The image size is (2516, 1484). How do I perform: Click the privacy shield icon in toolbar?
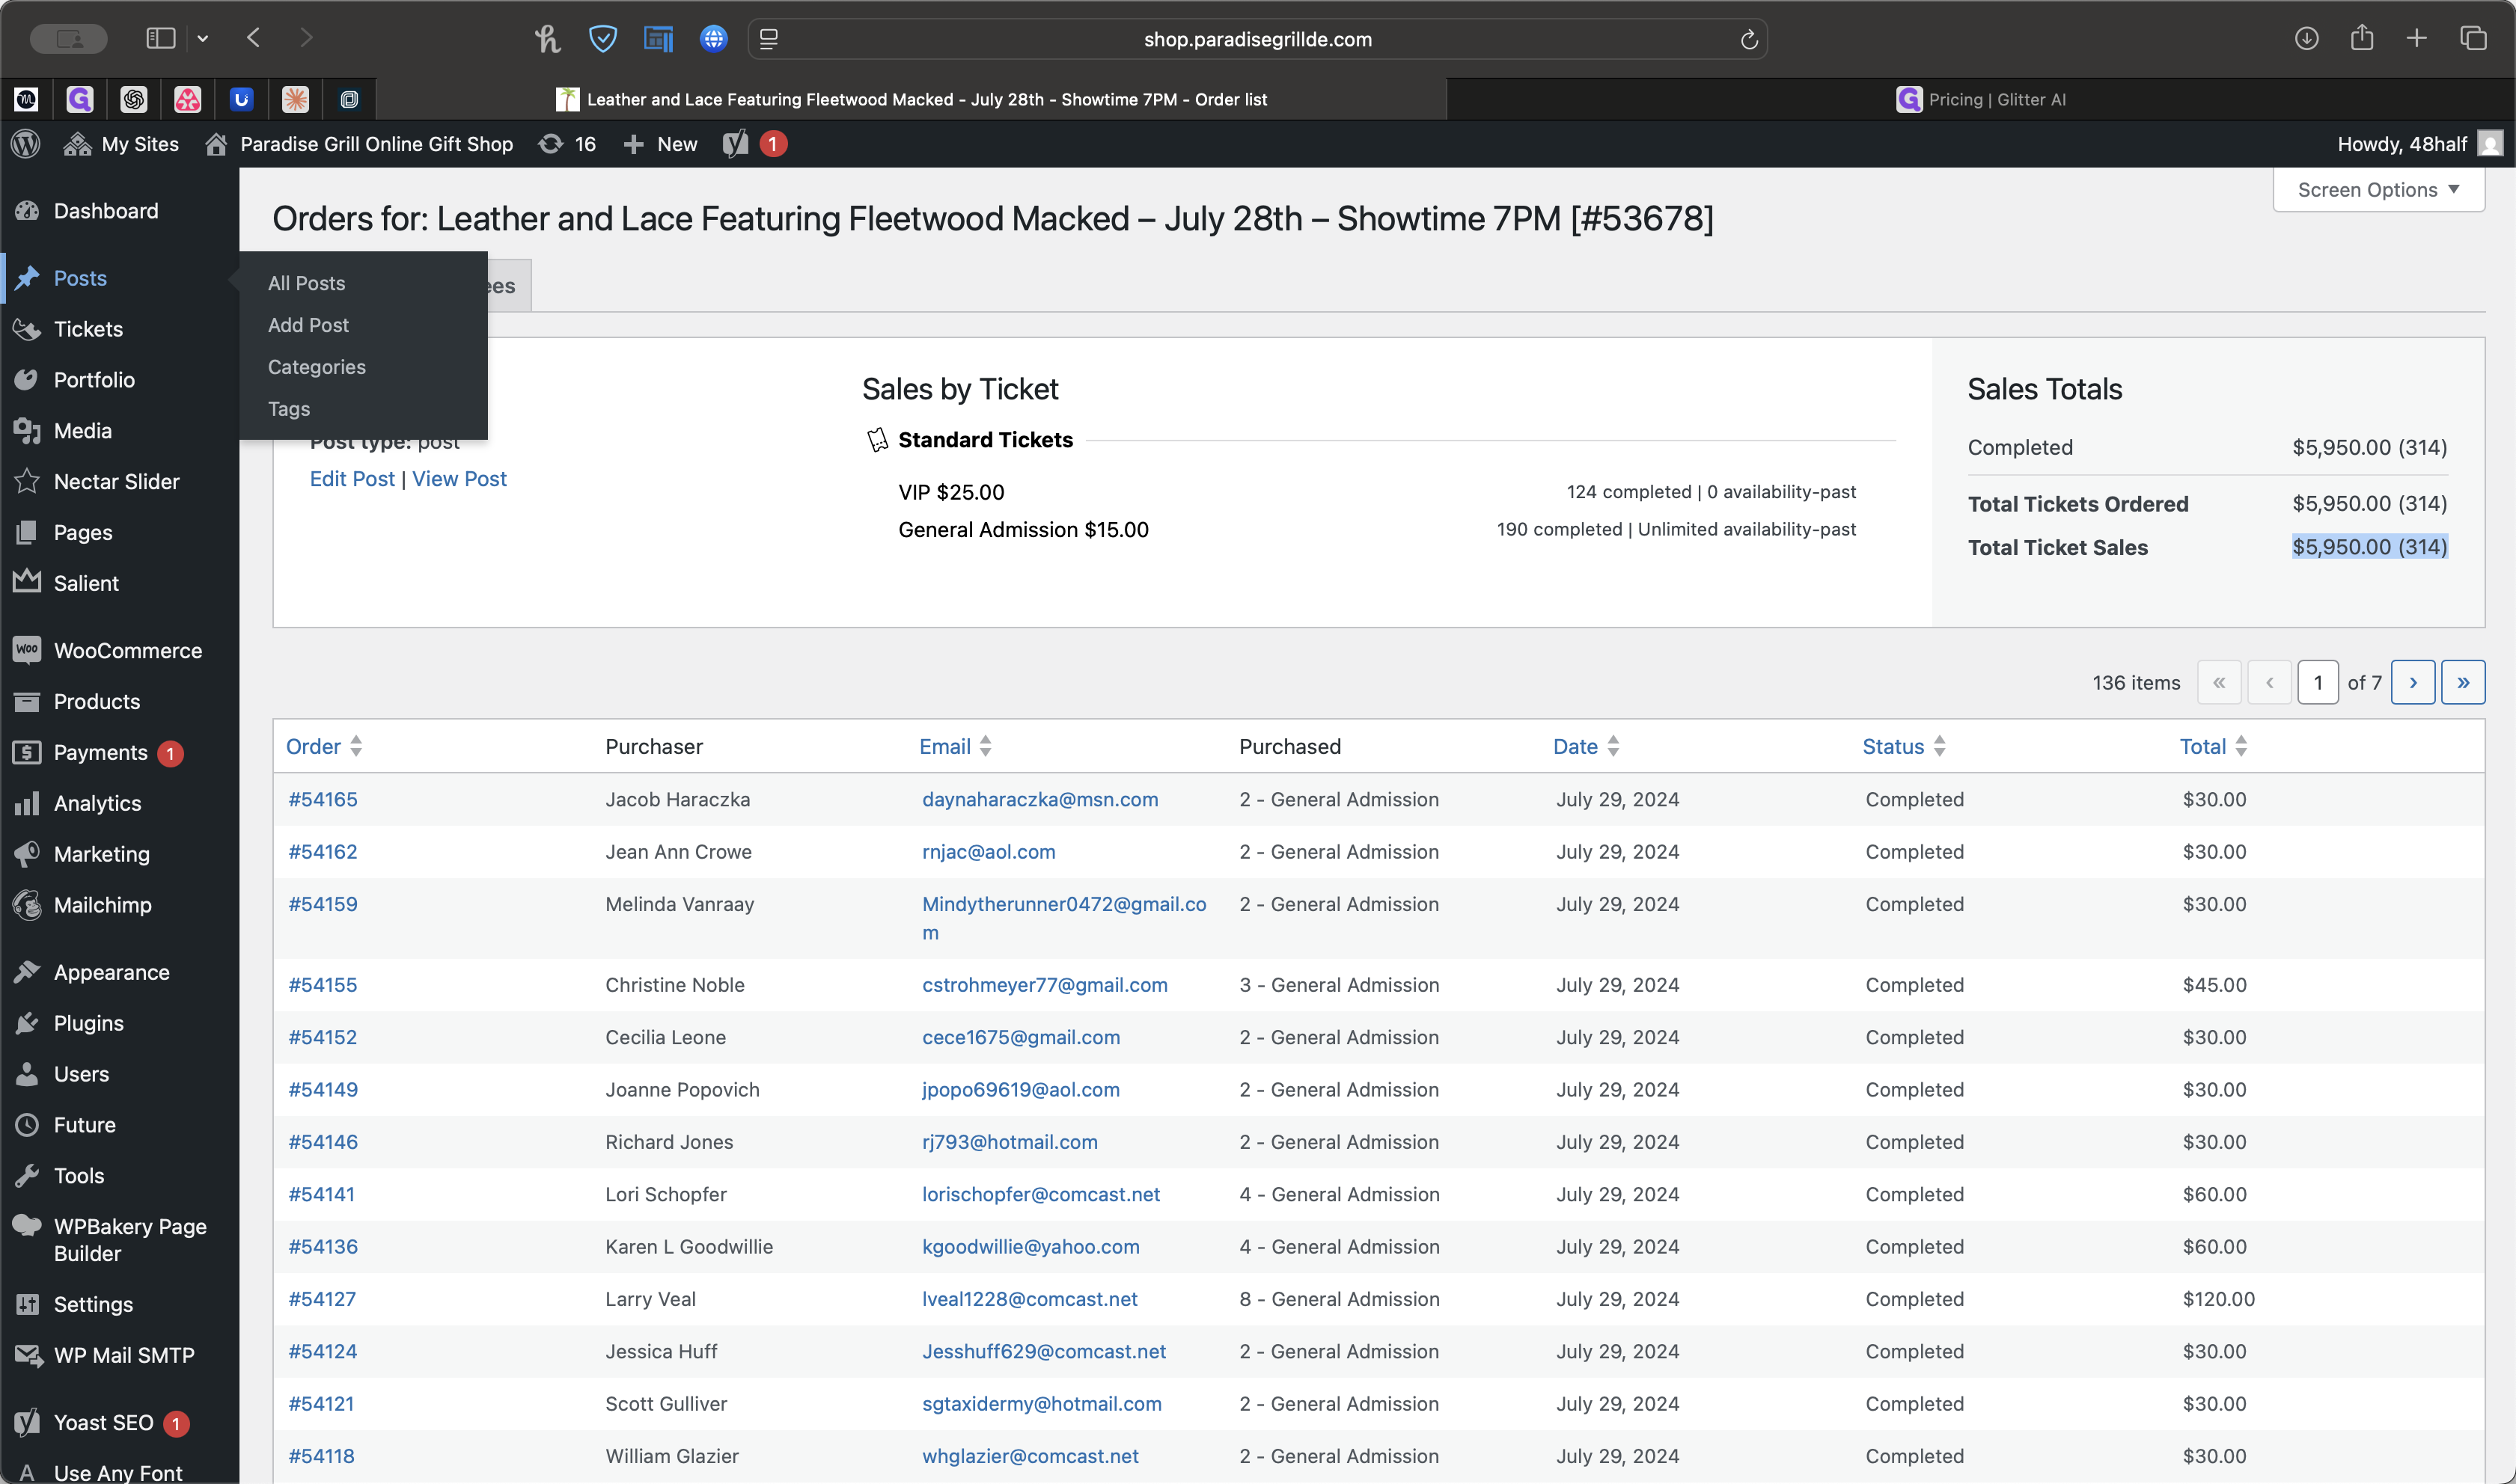pos(602,39)
